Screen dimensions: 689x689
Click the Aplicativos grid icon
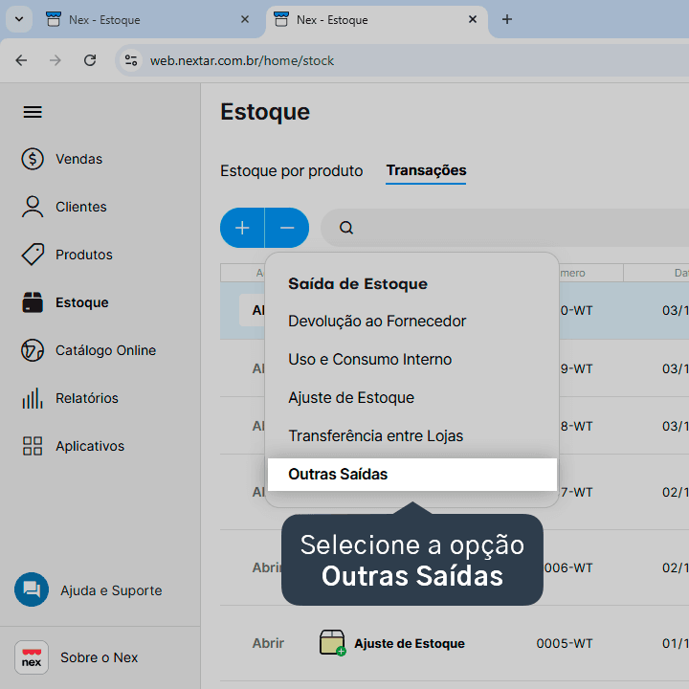tap(33, 446)
